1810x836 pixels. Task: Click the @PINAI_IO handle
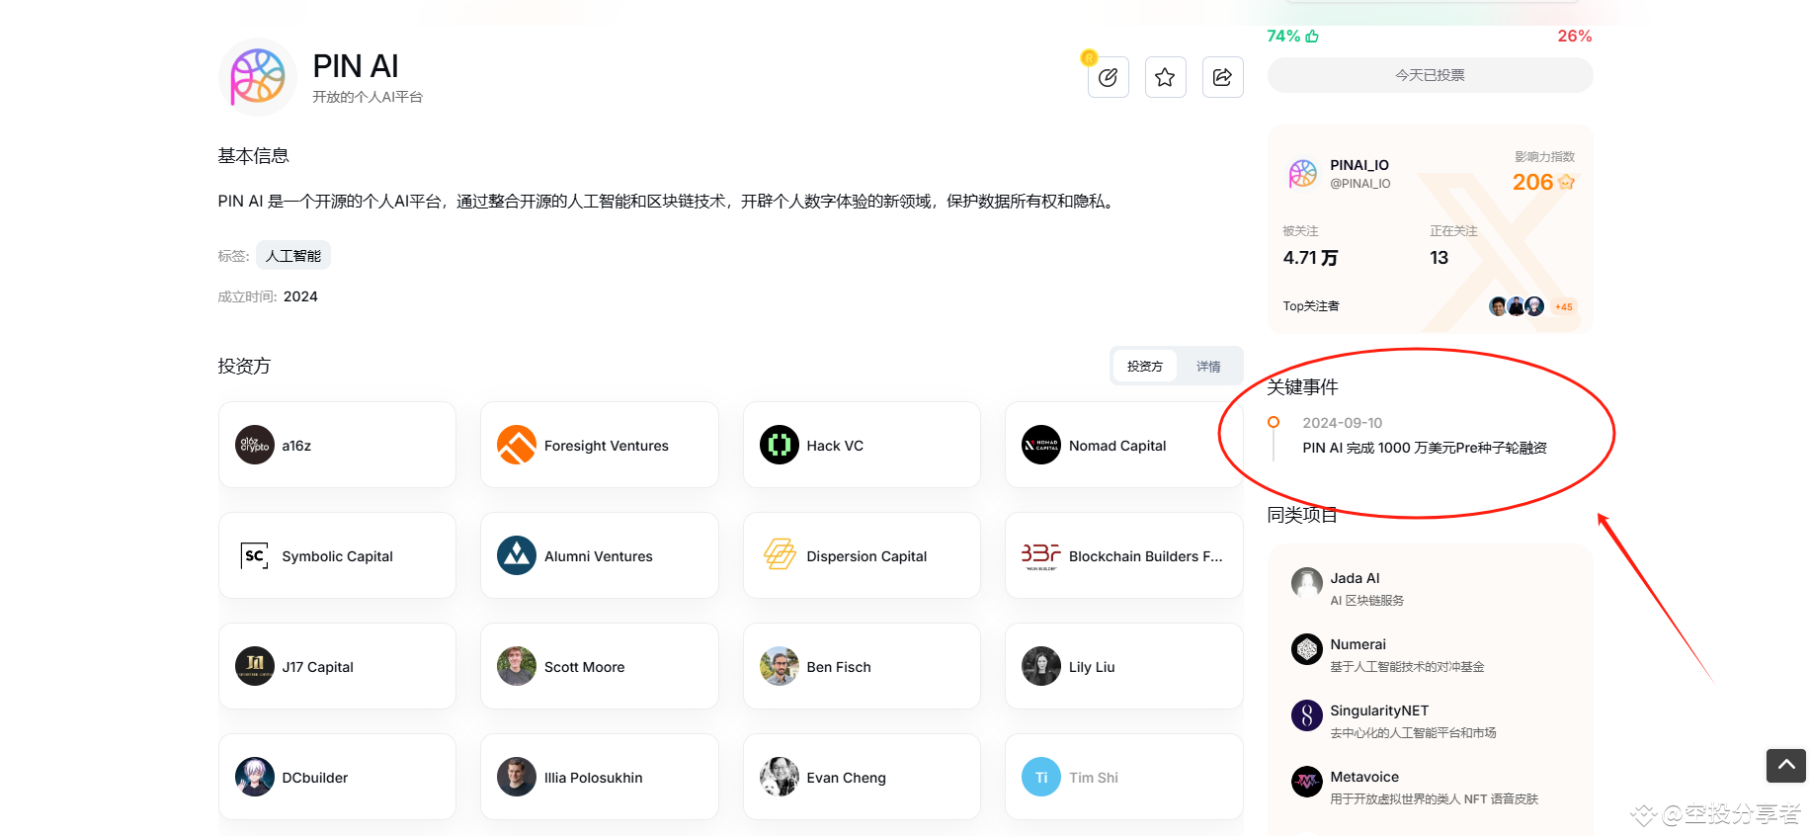1360,184
